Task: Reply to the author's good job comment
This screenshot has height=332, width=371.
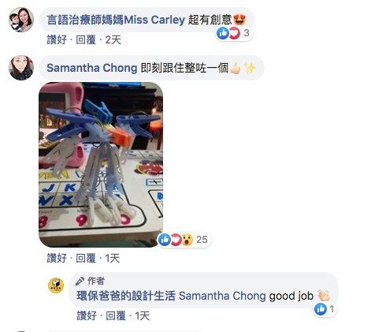Action: [x=116, y=315]
